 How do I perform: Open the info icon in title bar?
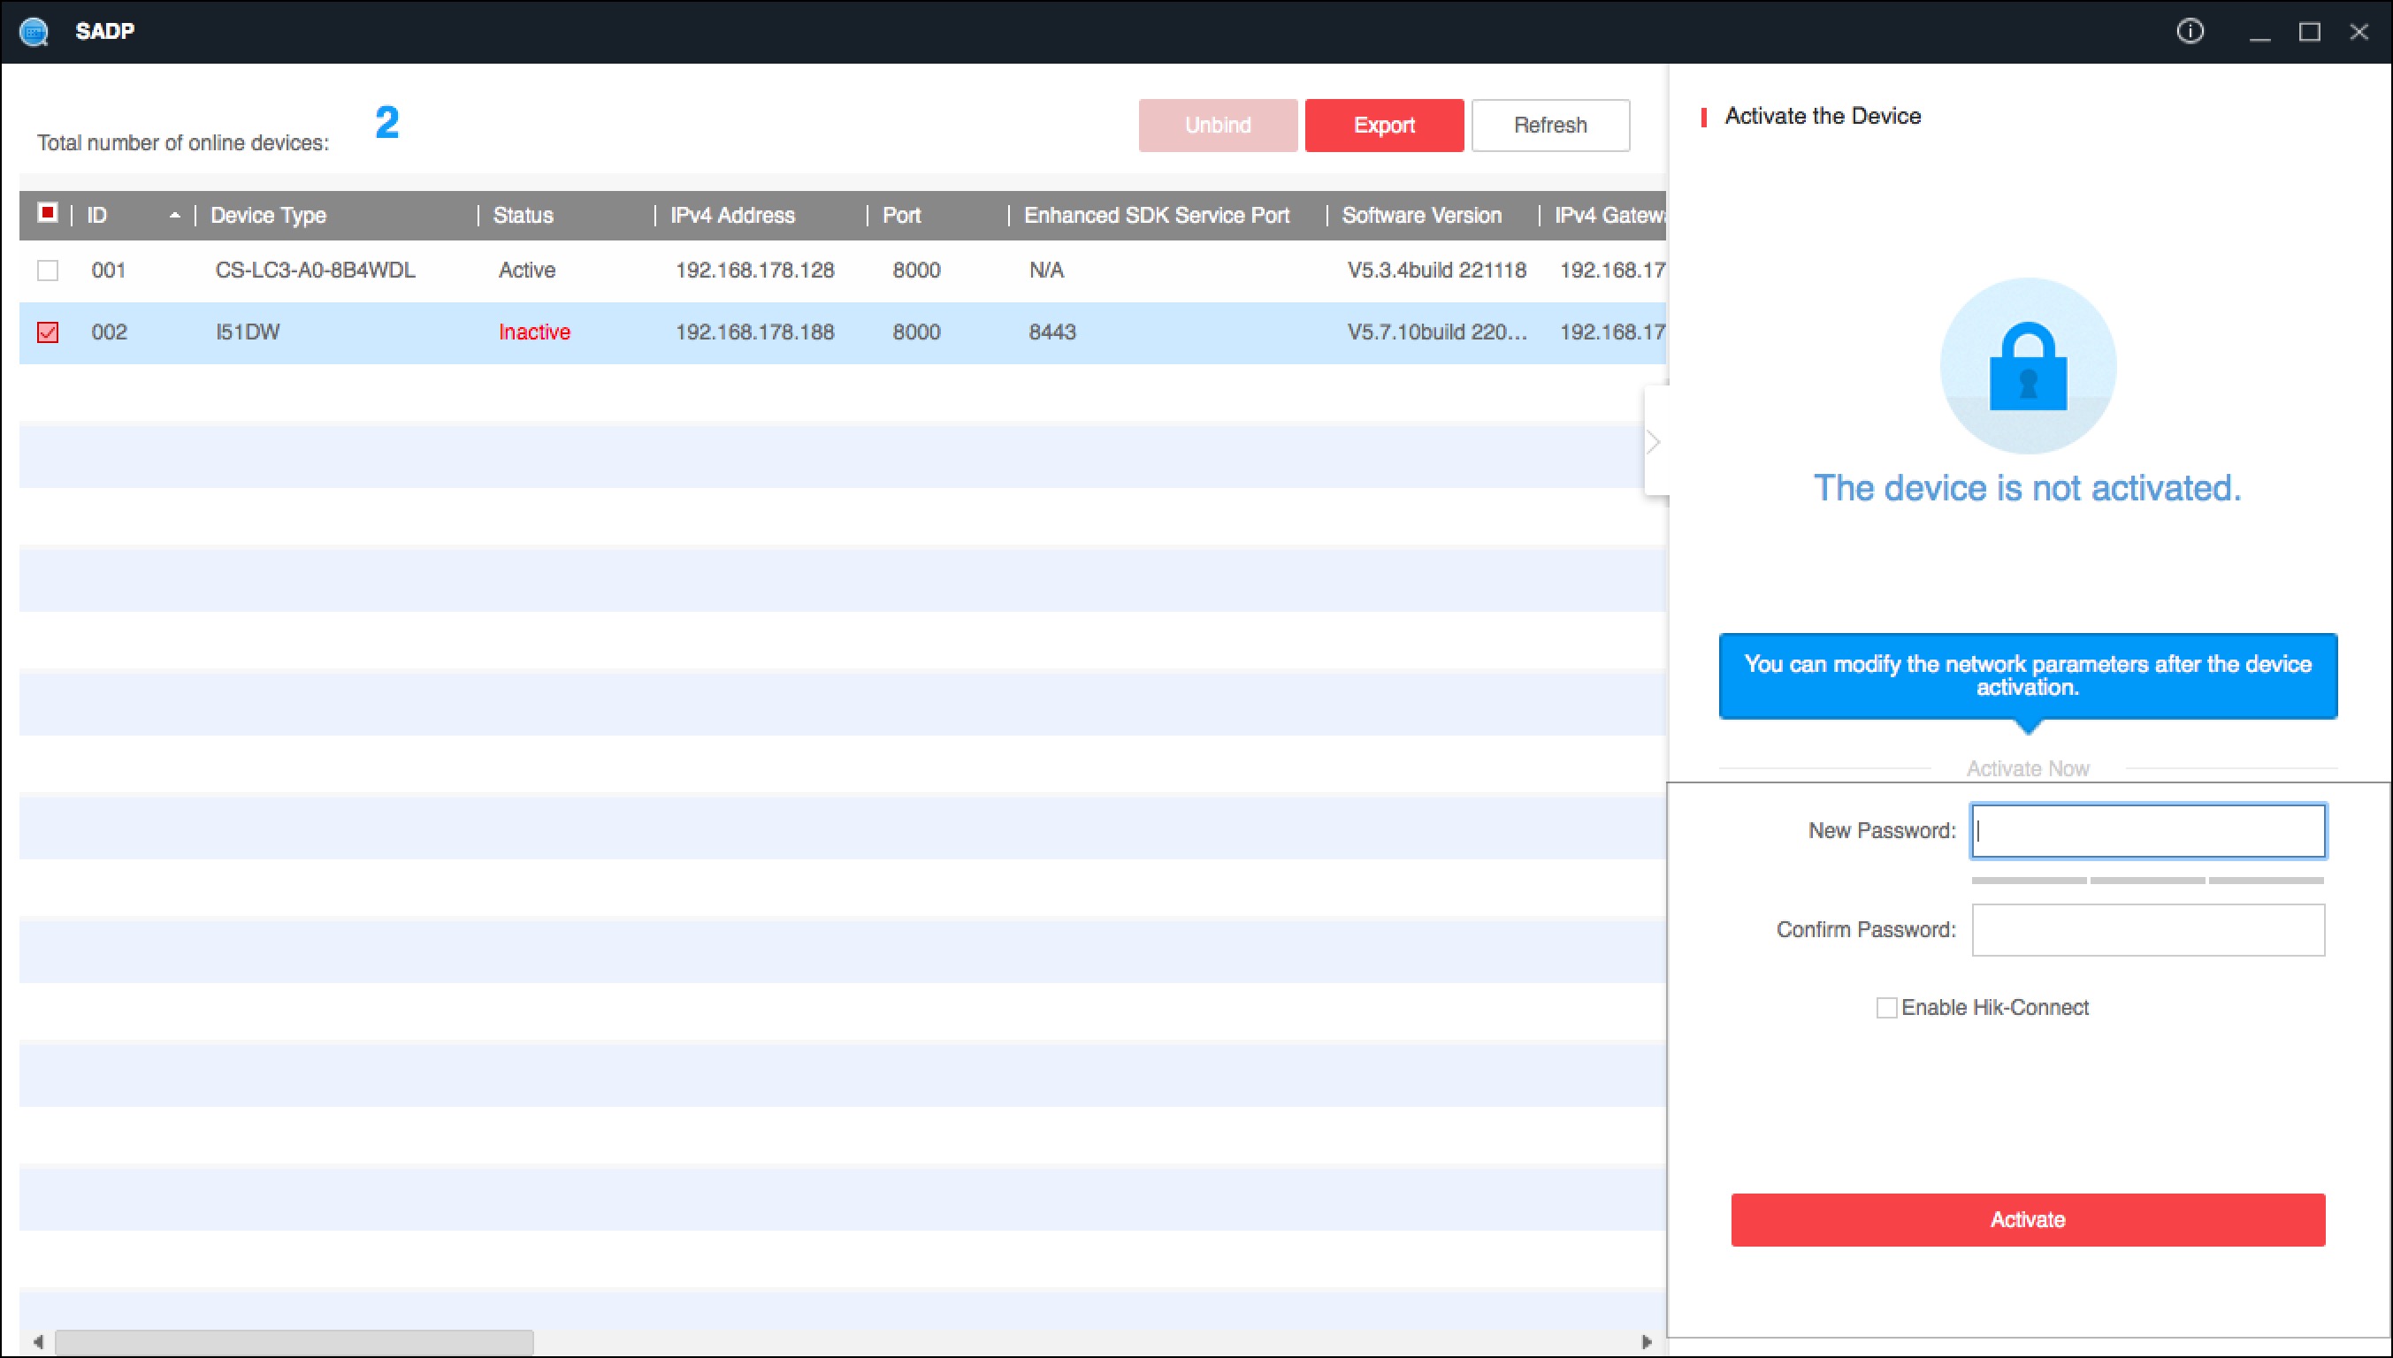[x=2190, y=32]
